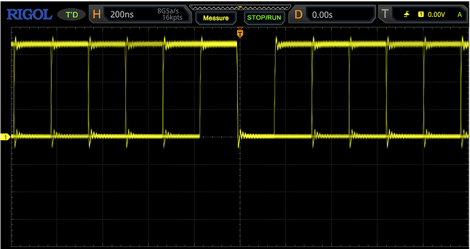The image size is (470, 249).
Task: Click the RIGOL logo
Action: [x=29, y=15]
